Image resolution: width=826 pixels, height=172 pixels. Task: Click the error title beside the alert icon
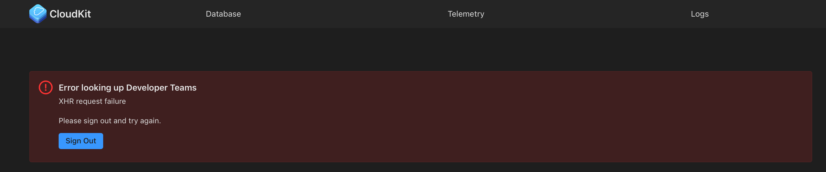[127, 88]
